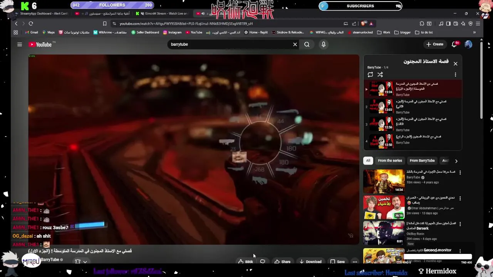Expand the blogger bookmarks folder

[x=402, y=32]
